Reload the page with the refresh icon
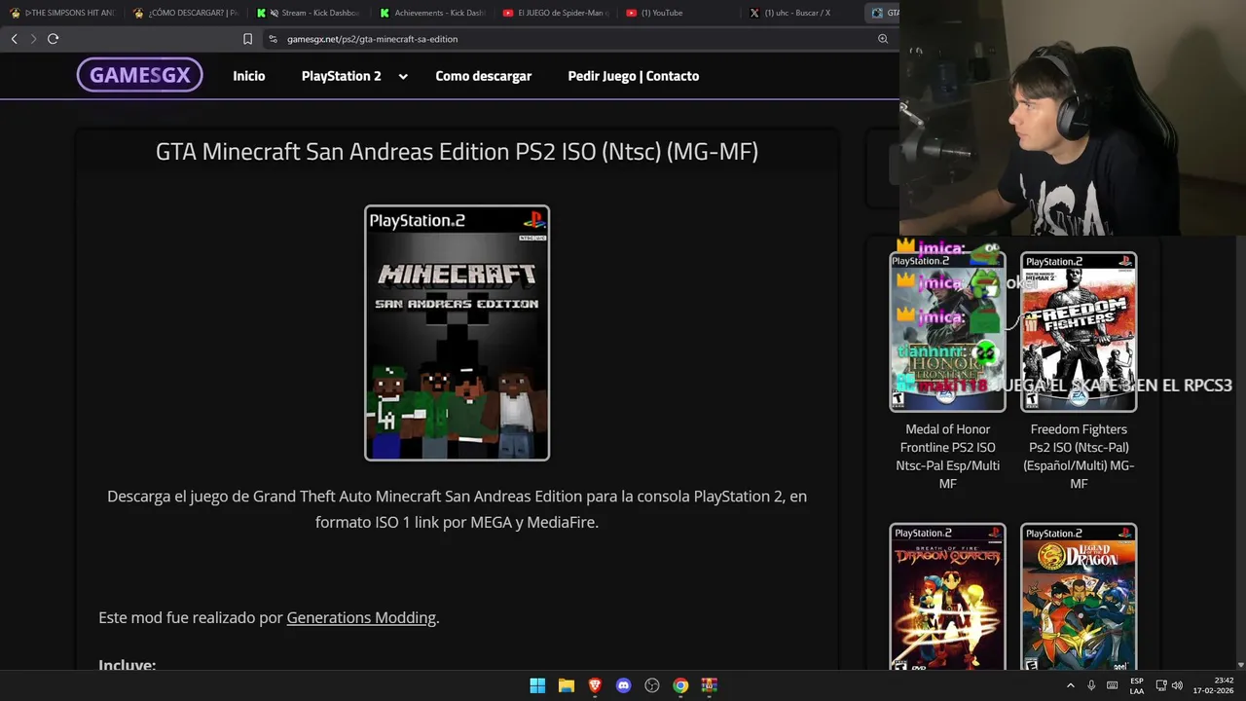The image size is (1246, 701). 54,39
